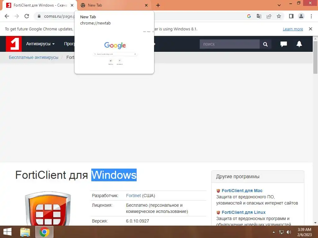Viewport: 318px width, 238px height.
Task: Expand the Антивирусы menu
Action: [x=40, y=44]
